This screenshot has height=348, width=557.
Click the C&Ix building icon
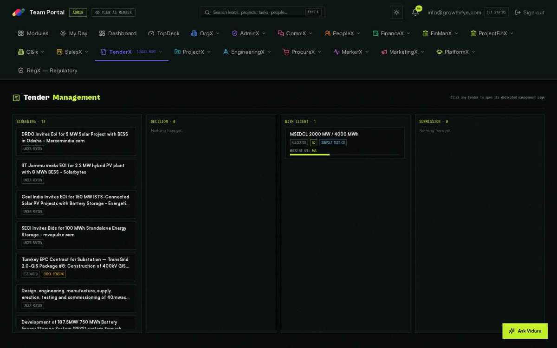(x=20, y=52)
